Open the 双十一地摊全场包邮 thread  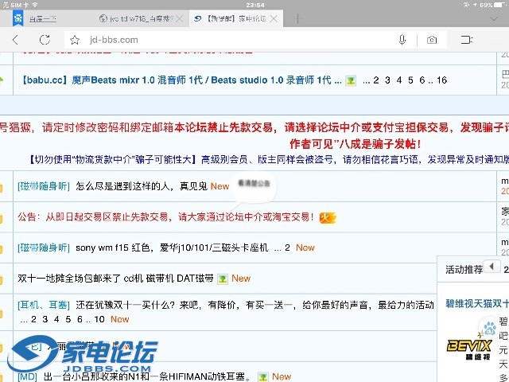tap(115, 279)
